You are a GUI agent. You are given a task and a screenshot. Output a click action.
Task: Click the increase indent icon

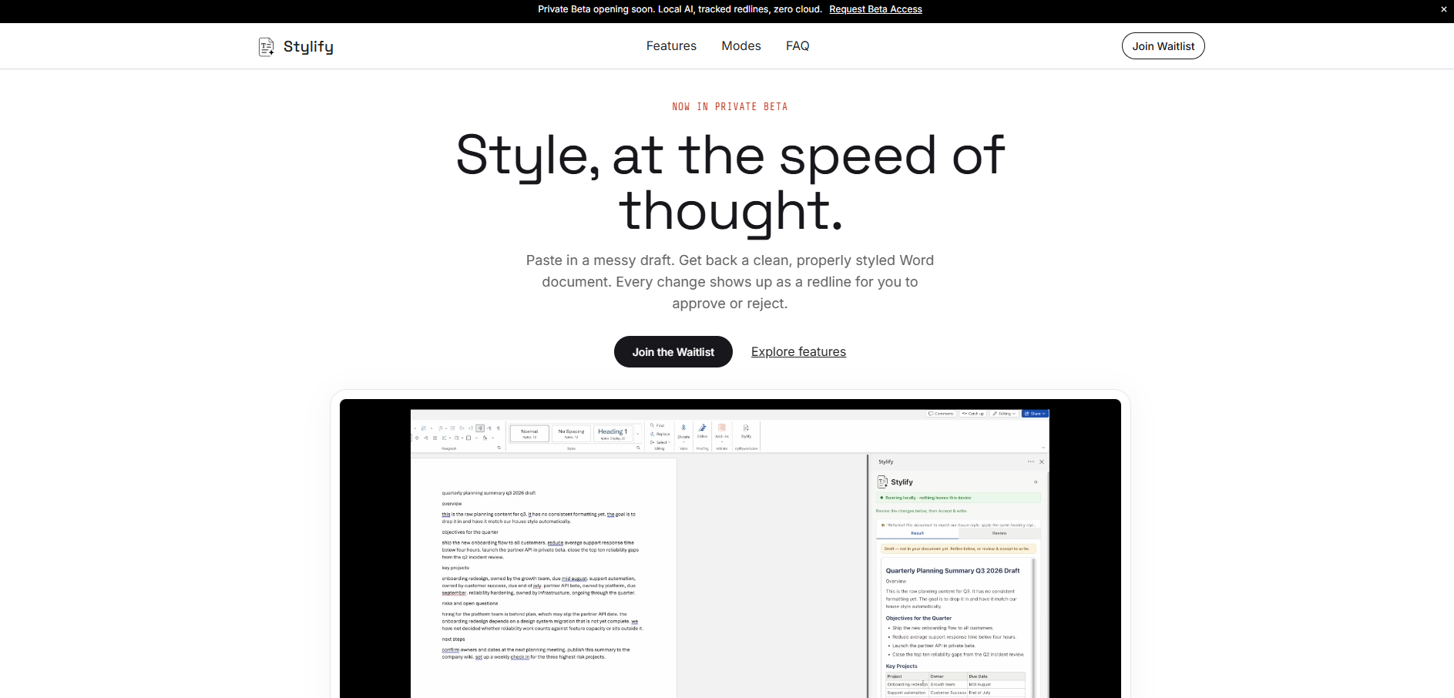(471, 428)
